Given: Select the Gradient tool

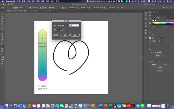Looking at the screenshot, I should click(2, 39).
